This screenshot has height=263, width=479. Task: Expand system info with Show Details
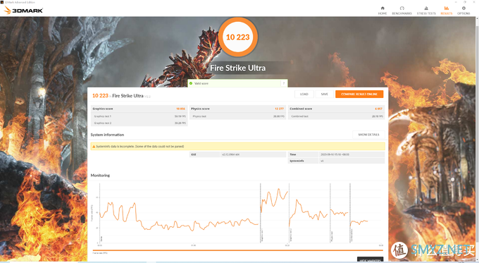(x=368, y=135)
